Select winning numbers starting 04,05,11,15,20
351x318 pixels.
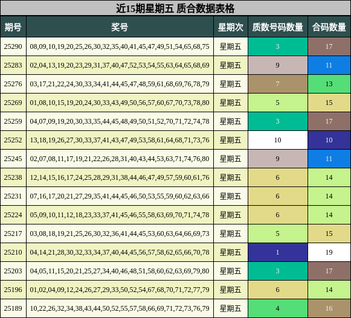coord(120,271)
